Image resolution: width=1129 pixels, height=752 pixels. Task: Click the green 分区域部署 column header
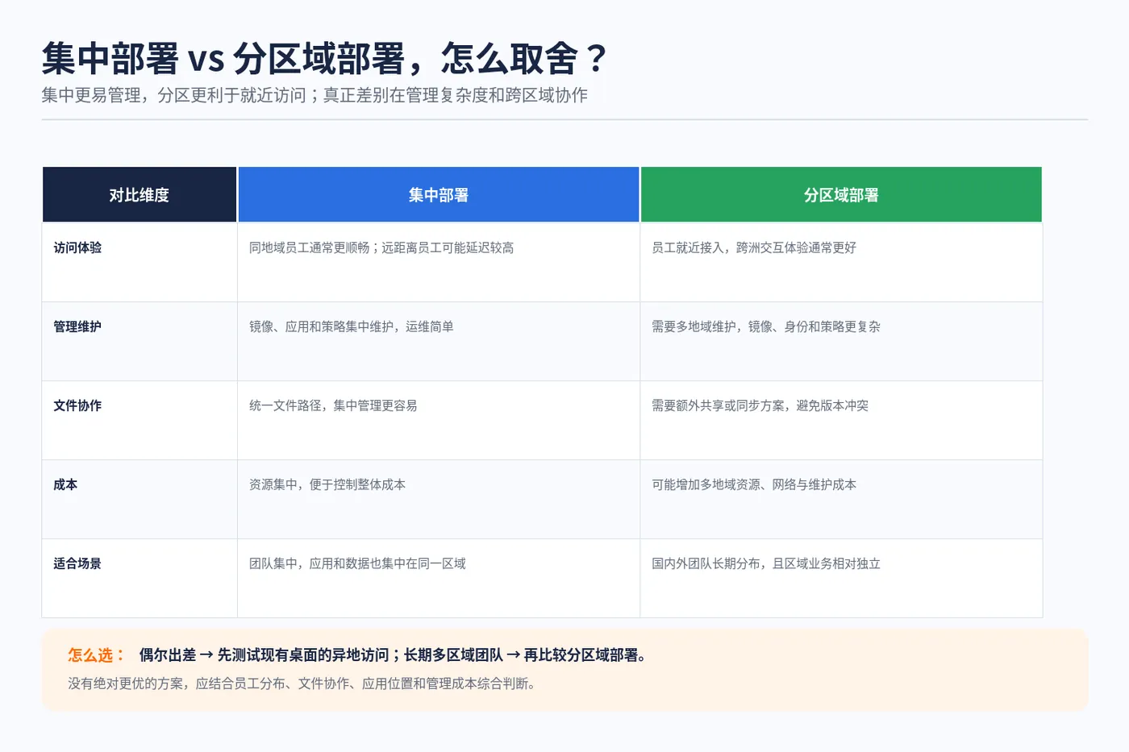tap(841, 194)
